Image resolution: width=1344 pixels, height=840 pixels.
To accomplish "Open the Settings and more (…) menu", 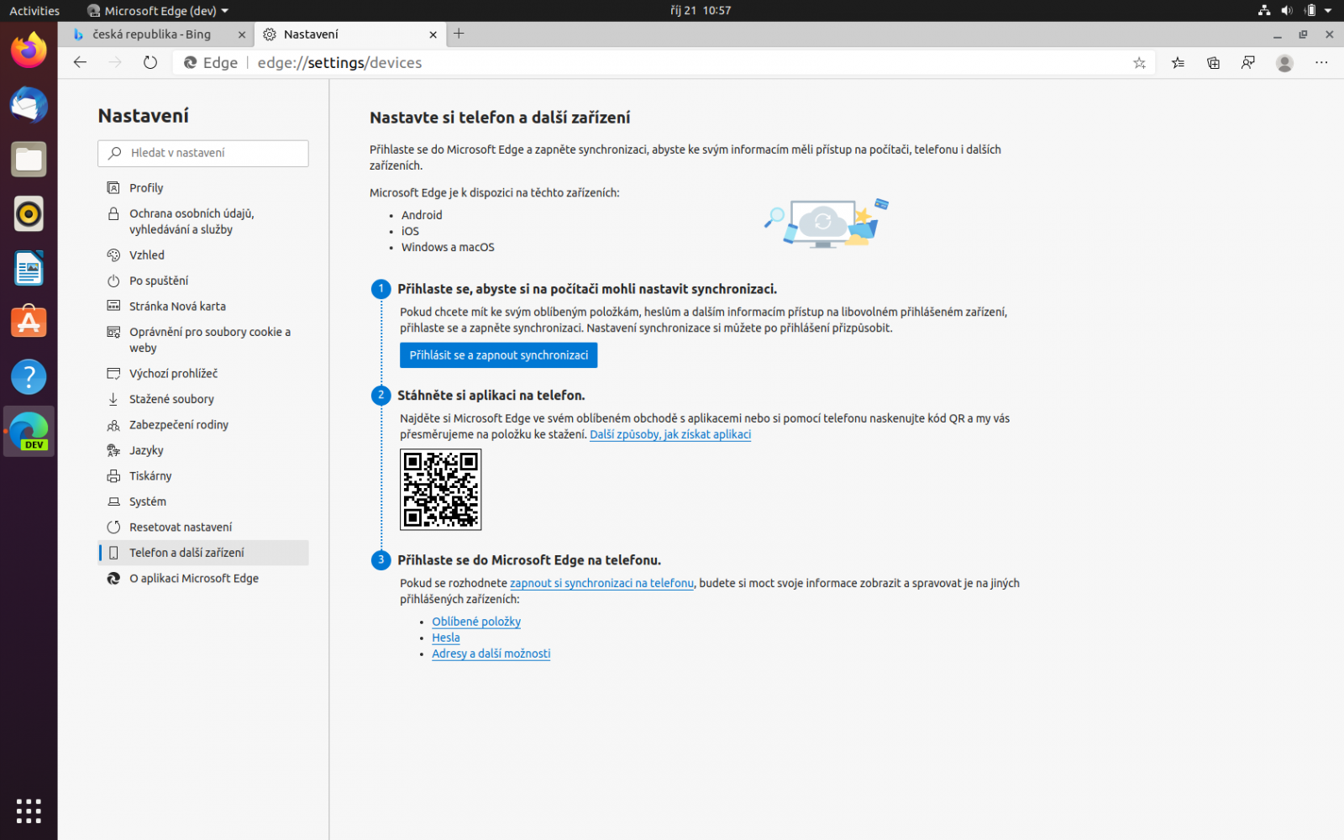I will pyautogui.click(x=1321, y=62).
